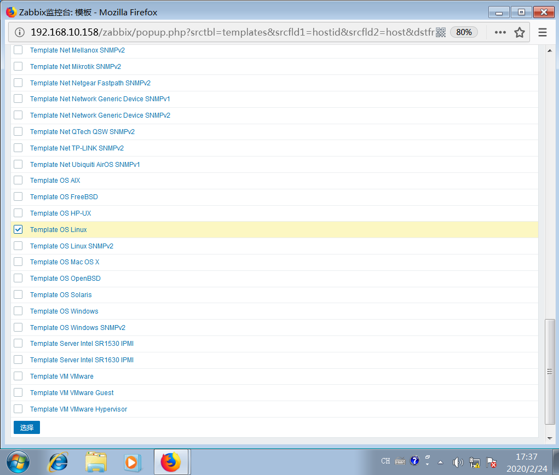Switch to Firefox taskbar button
This screenshot has height=475, width=559.
coord(171,462)
